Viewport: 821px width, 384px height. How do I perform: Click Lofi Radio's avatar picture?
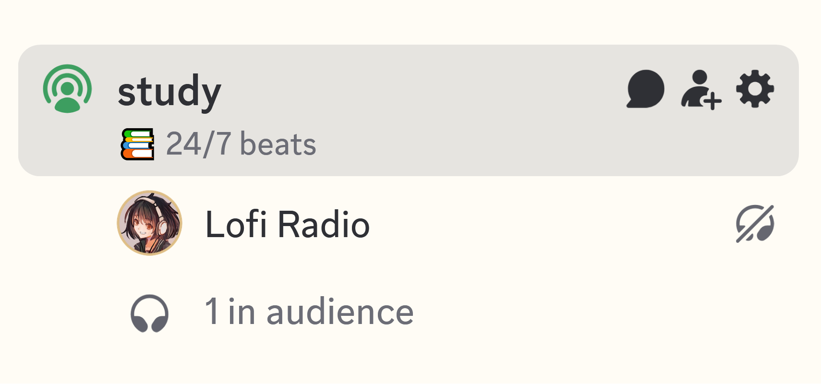click(x=150, y=223)
